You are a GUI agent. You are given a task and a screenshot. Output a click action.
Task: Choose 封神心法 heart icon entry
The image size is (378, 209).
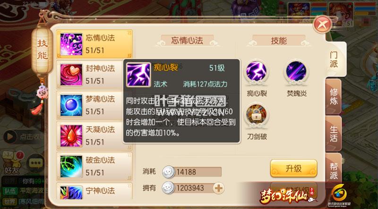(x=94, y=75)
